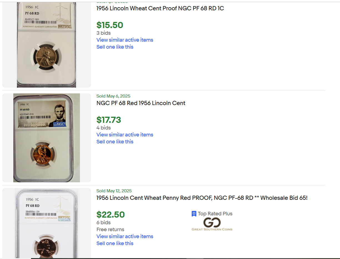View similar active items for the $15.50 listing
Screen dimensions: 340x259
click(x=125, y=40)
